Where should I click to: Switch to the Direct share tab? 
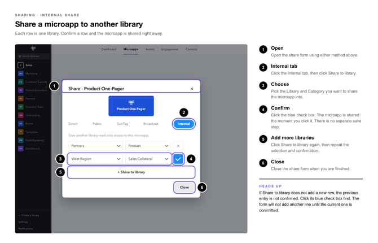(73, 124)
